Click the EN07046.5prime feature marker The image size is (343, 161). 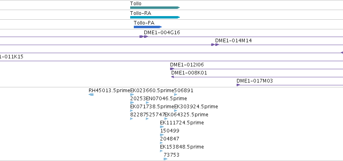[148, 103]
